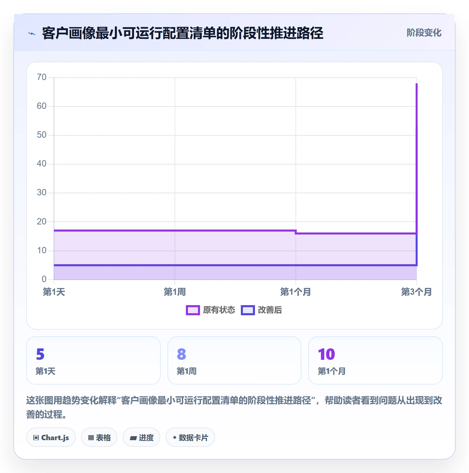Viewport: 469px width, 473px height.
Task: Click the 第3个月 x-axis label
Action: click(416, 292)
